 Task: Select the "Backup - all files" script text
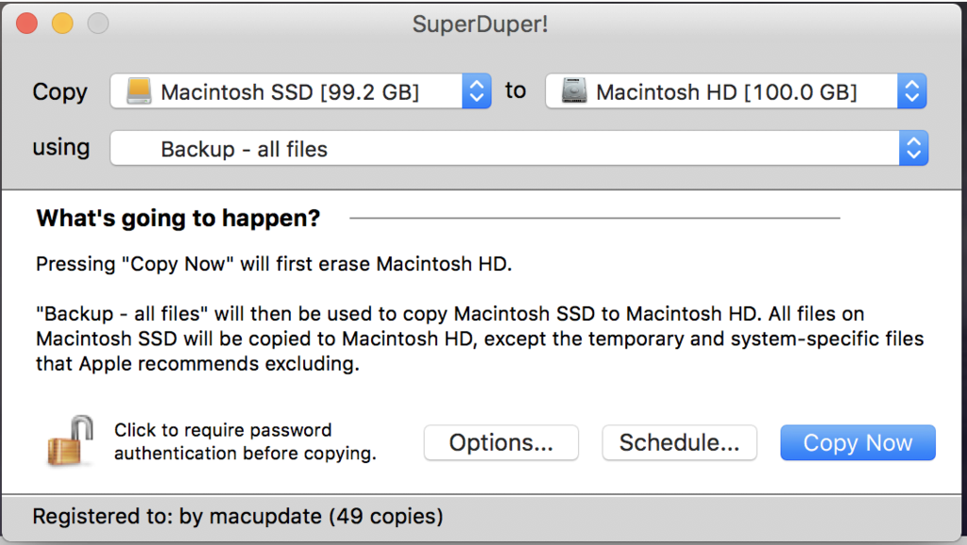coord(244,149)
